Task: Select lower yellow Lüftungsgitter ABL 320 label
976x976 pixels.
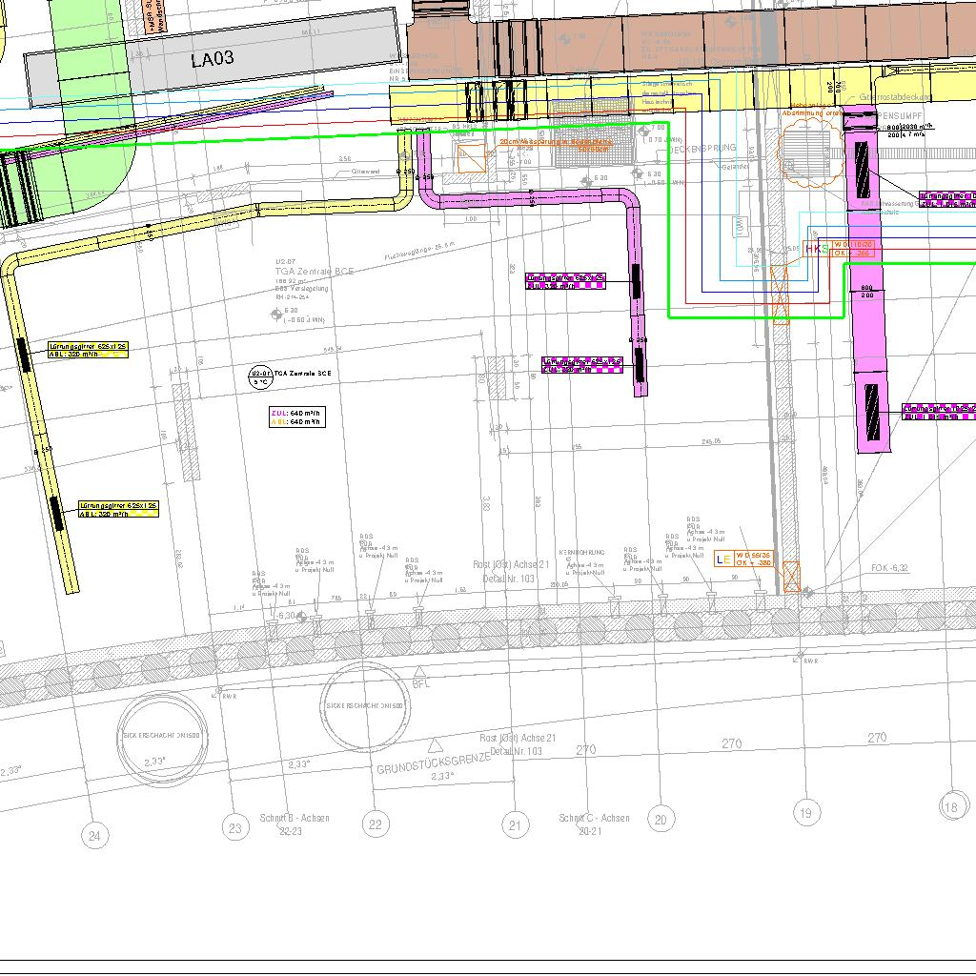Action: [x=119, y=509]
